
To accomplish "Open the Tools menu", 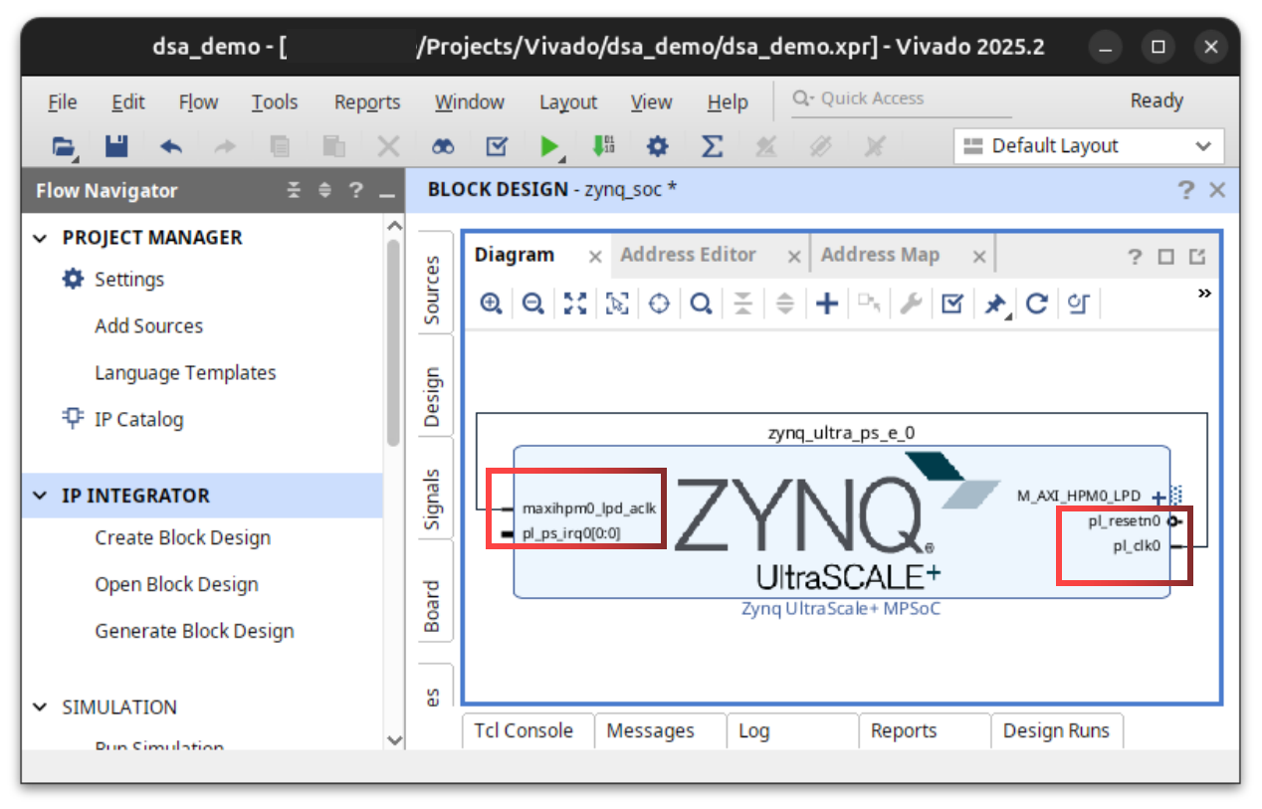I will pos(274,102).
